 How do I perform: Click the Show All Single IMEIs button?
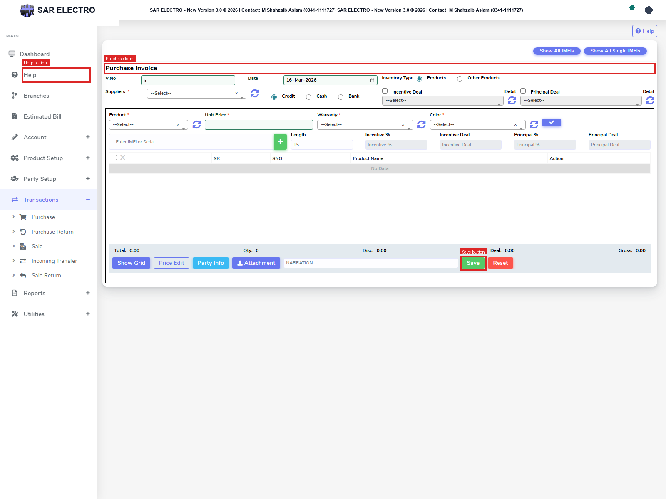615,51
